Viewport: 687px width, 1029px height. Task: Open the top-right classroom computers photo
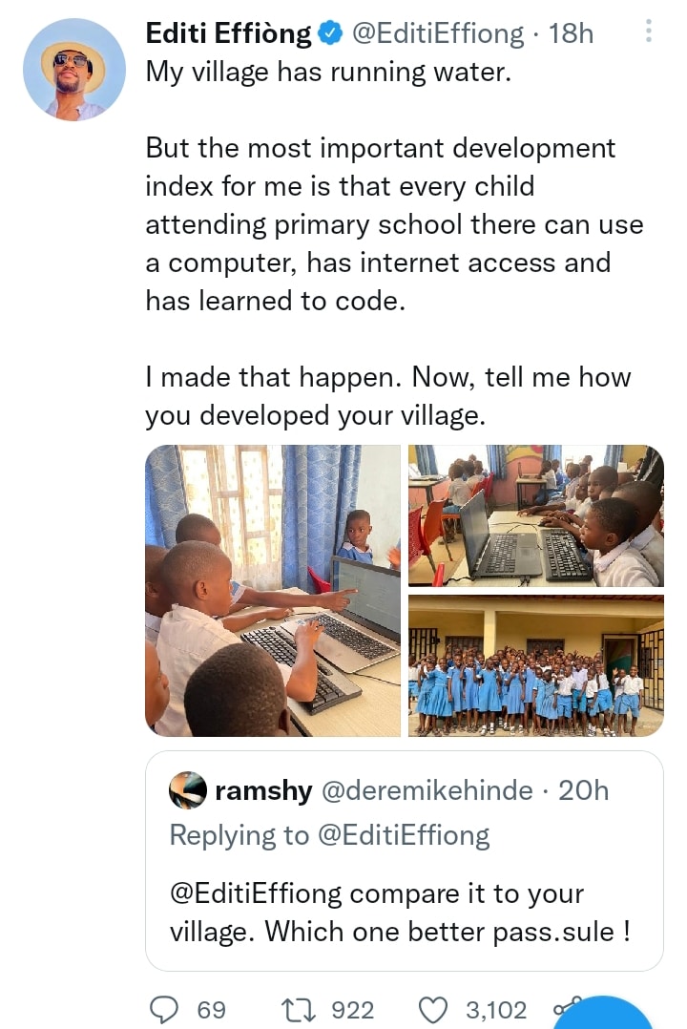point(535,515)
